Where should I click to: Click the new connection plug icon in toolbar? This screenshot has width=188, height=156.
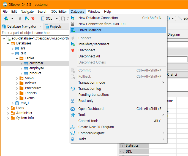(6, 18)
